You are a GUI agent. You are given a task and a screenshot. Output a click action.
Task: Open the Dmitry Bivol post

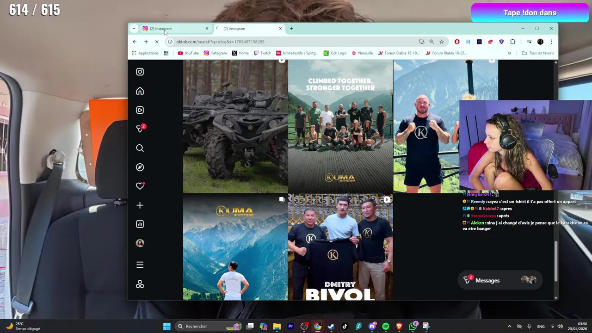(340, 247)
